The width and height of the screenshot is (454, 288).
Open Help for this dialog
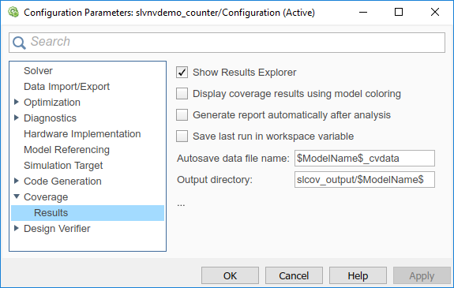[358, 275]
